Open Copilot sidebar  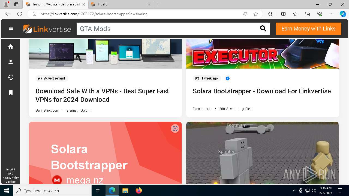[x=343, y=14]
